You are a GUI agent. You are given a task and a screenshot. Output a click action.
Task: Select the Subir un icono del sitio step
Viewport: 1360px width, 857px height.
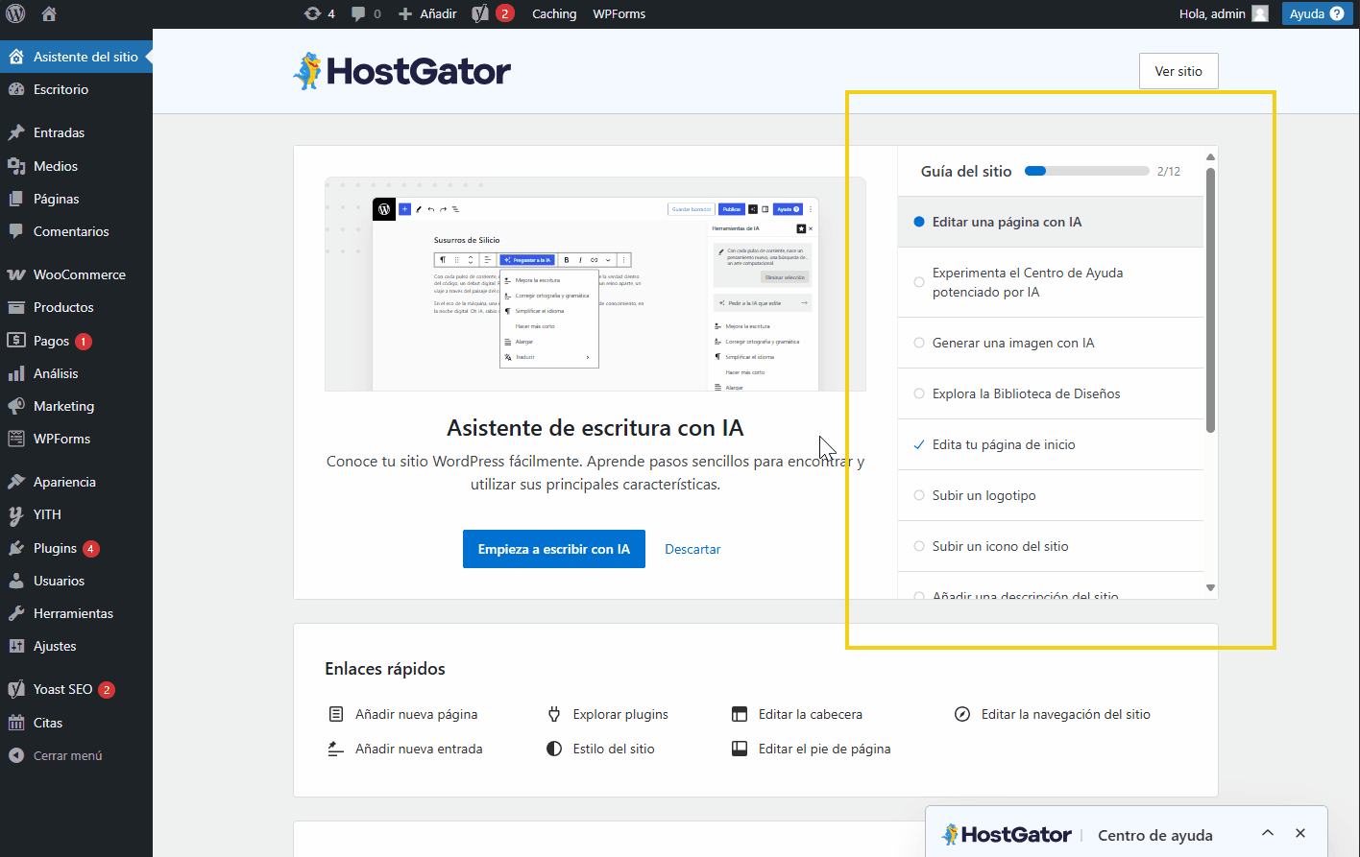[1051, 546]
